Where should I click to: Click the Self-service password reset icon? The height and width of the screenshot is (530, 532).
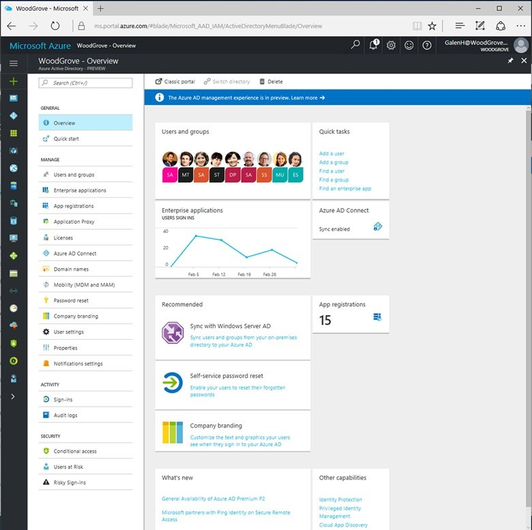(173, 383)
